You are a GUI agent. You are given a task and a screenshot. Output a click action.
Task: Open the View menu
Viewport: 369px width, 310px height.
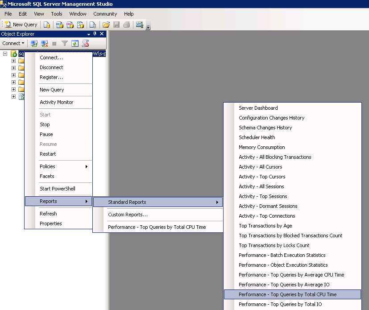coord(39,14)
